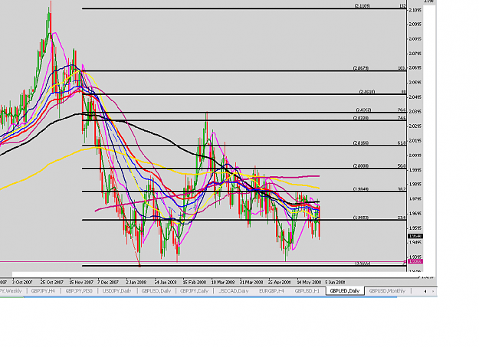
Task: Click the 25 Oct 2007 date label
Action: pyautogui.click(x=52, y=282)
